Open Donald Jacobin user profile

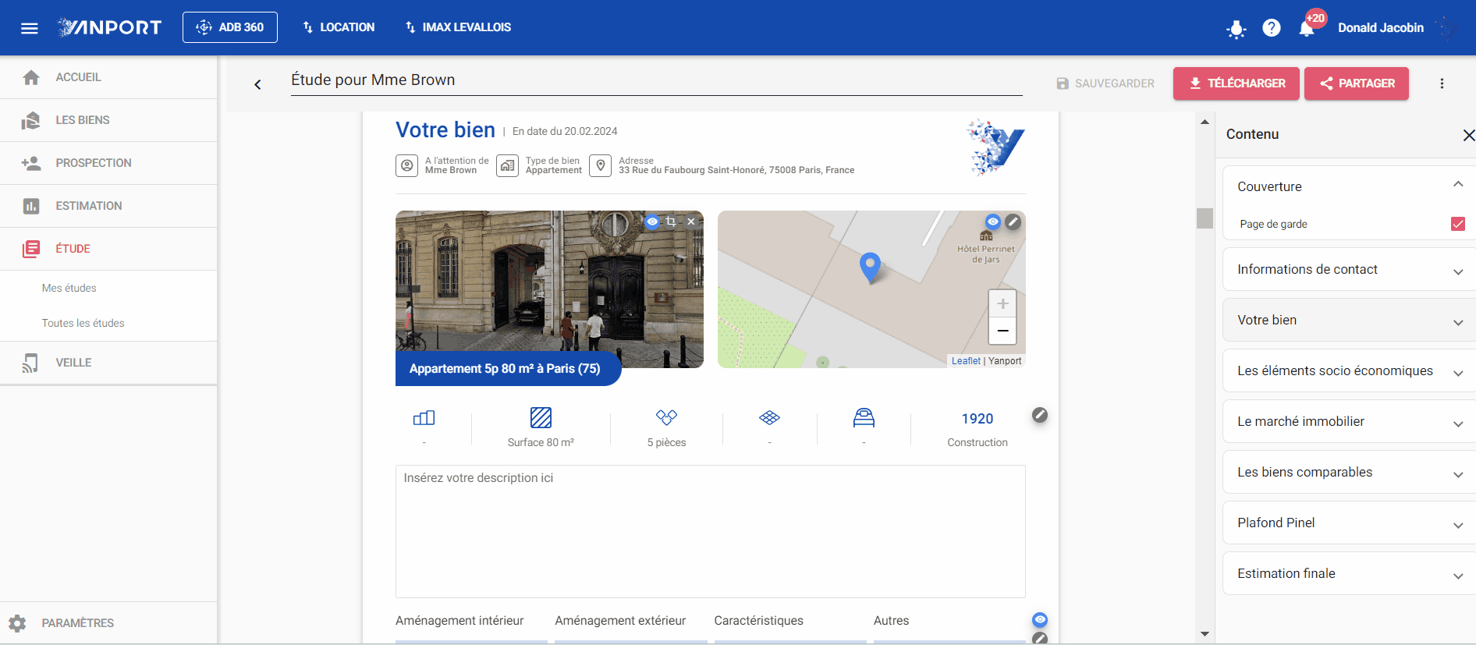click(x=1381, y=28)
